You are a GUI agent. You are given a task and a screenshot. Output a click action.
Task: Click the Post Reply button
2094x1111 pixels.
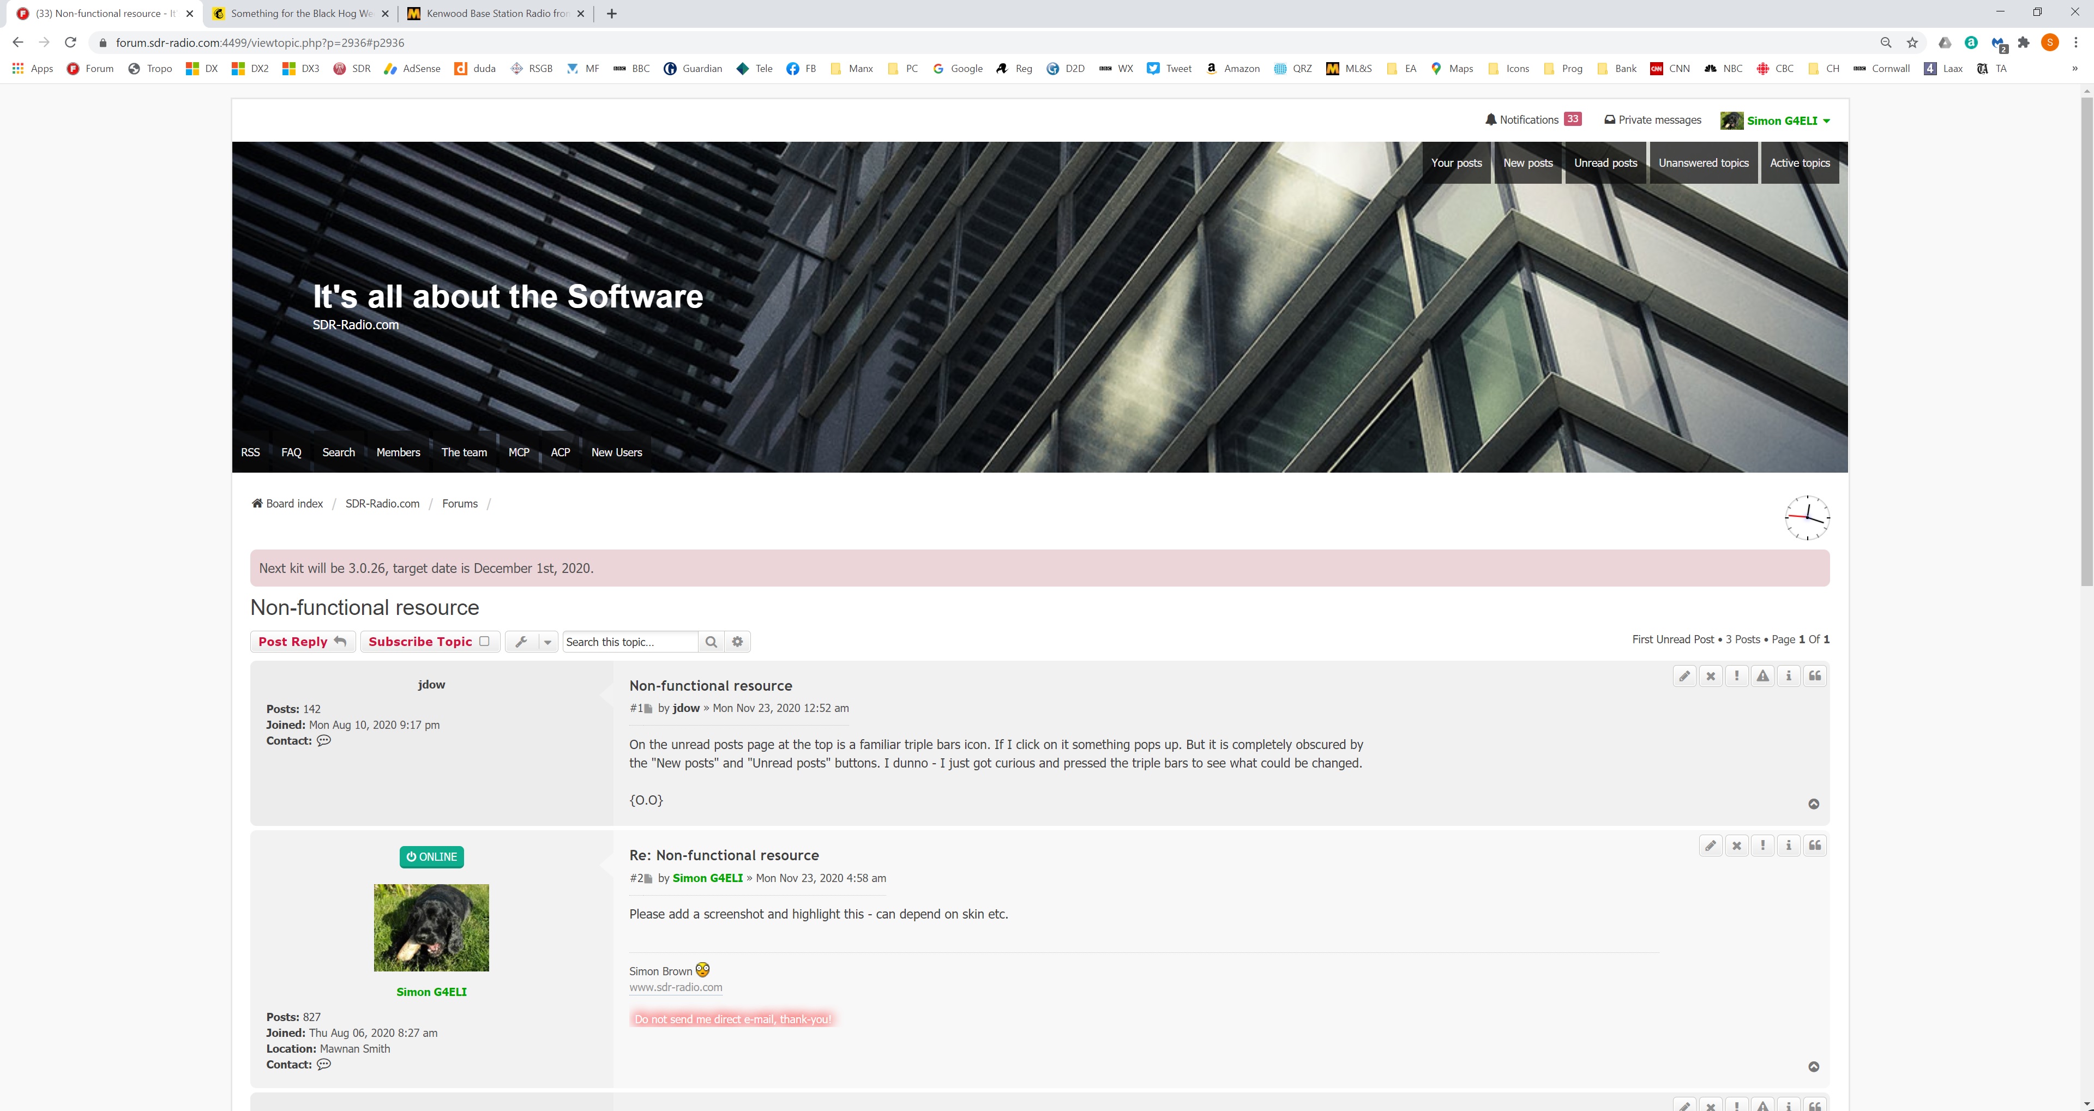point(302,642)
